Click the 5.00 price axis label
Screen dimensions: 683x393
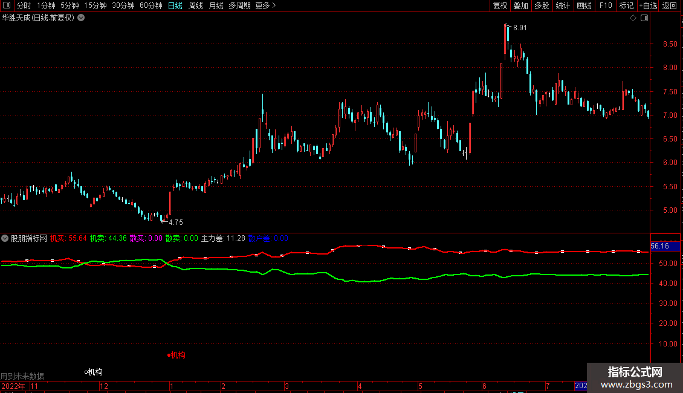pyautogui.click(x=670, y=210)
